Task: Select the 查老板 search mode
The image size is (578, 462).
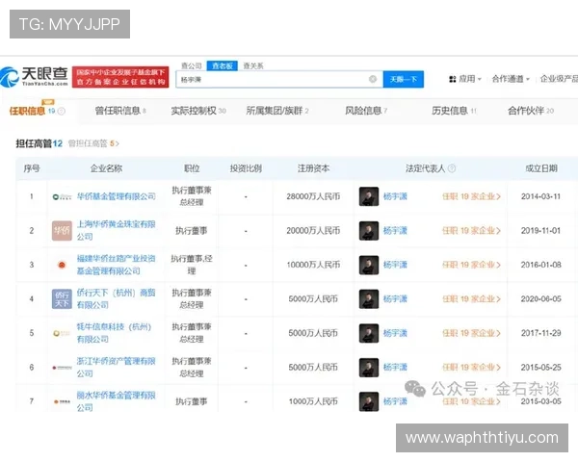Action: tap(222, 66)
